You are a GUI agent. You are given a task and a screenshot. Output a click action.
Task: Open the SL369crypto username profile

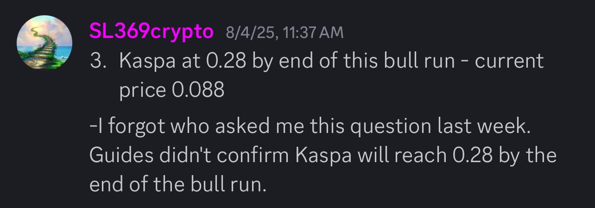click(x=152, y=32)
